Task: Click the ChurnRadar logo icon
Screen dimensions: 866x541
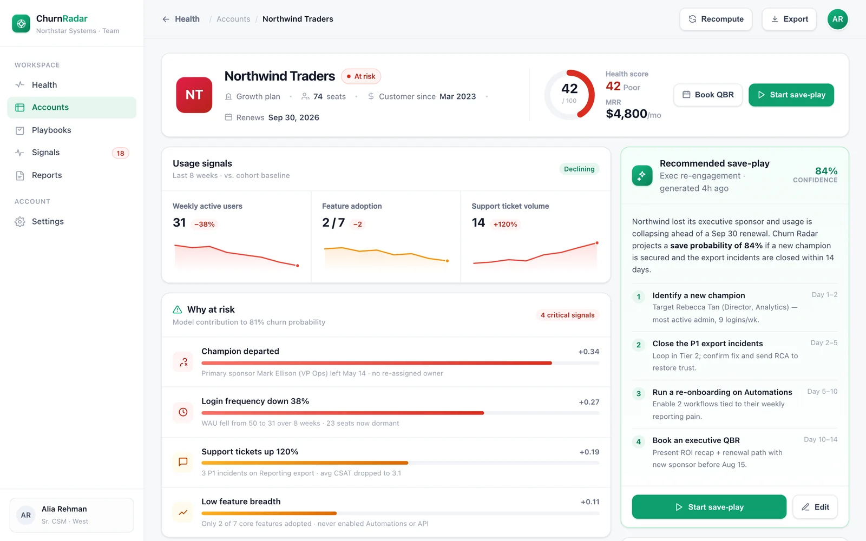Action: (x=21, y=24)
